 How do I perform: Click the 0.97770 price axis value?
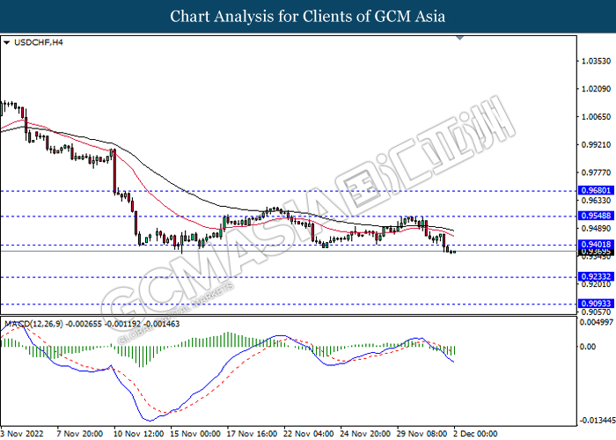click(x=597, y=172)
